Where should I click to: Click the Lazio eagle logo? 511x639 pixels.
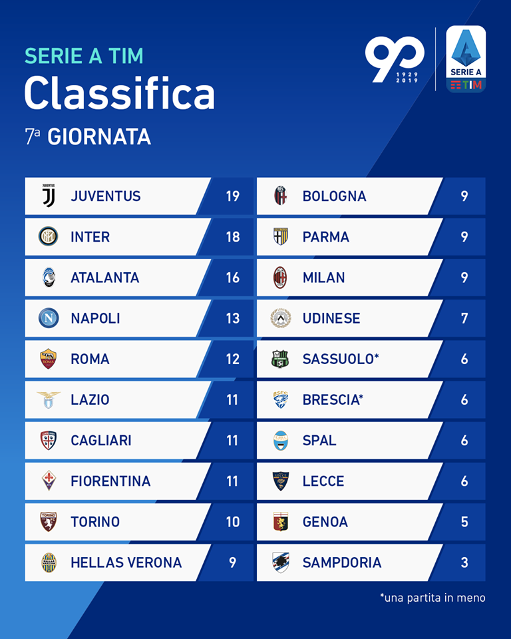pyautogui.click(x=49, y=399)
